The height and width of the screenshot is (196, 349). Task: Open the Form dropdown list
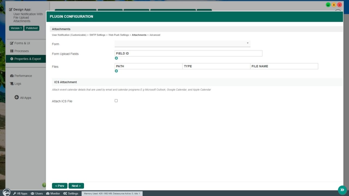tap(182, 44)
